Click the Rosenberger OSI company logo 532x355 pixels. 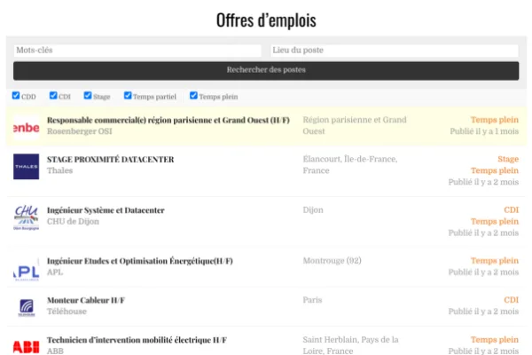26,128
